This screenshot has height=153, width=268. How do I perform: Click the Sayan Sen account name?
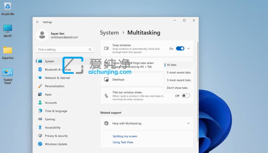57,33
